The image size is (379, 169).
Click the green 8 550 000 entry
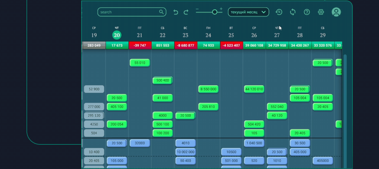(x=208, y=89)
